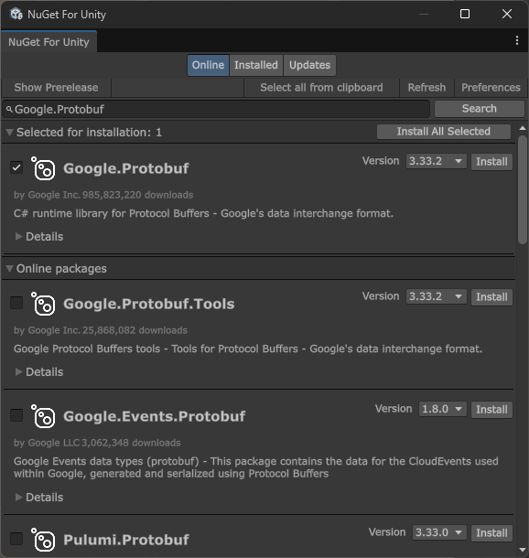Click the Google.Protobuf.Tools package icon

coord(43,304)
